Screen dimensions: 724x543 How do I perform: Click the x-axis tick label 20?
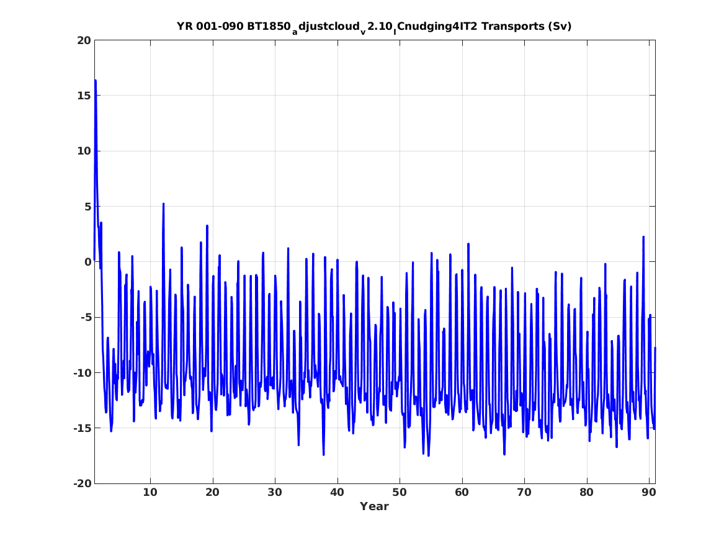(x=212, y=492)
